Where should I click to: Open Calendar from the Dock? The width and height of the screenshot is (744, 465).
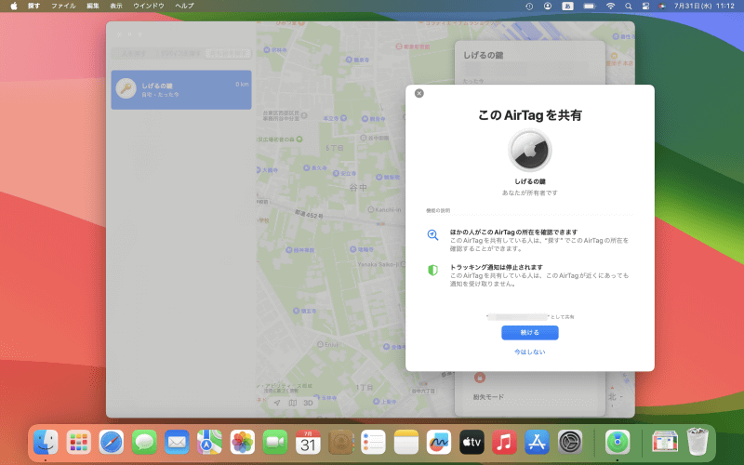(308, 442)
